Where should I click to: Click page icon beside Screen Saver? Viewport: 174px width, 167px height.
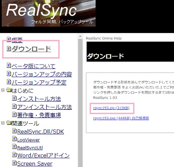point(14,163)
